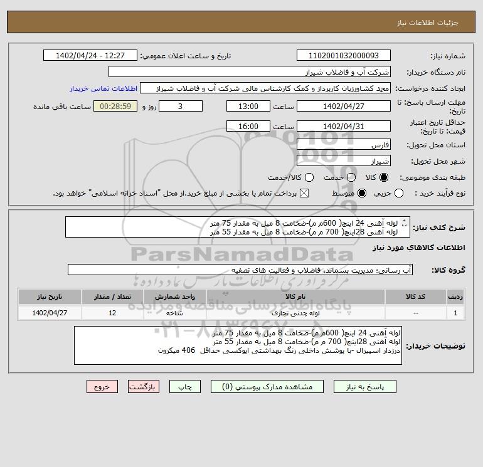Image resolution: width=483 pixels, height=467 pixels.
Task: Click the تاریخ نیاز column header
Action: 50,296
